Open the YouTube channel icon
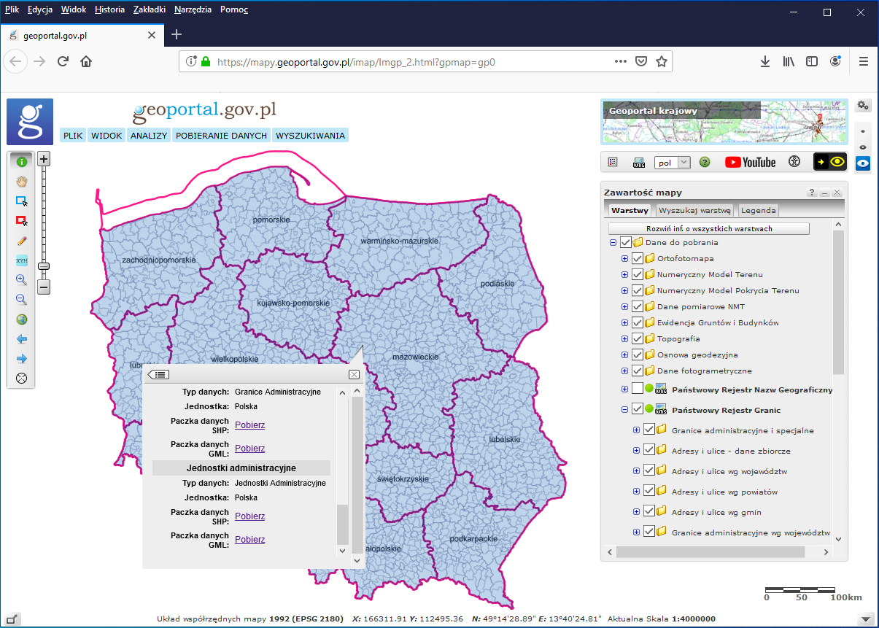879x628 pixels. (x=751, y=162)
